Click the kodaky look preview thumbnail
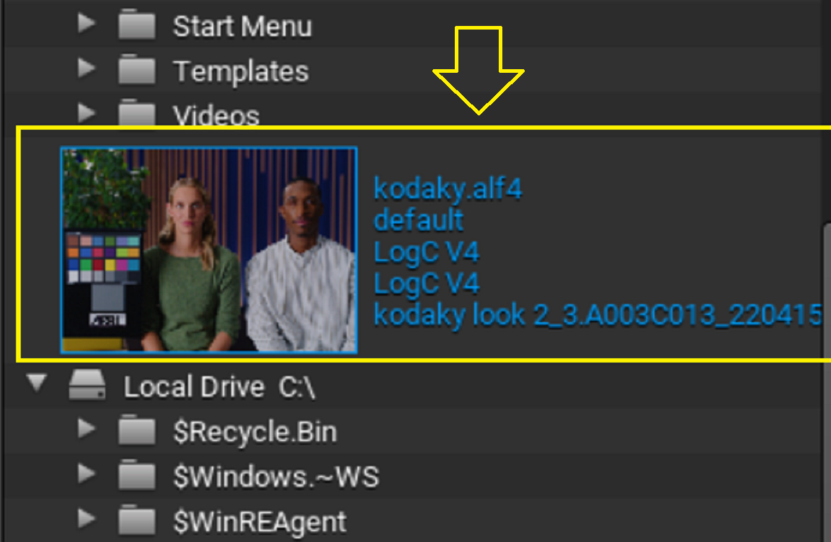 coord(209,250)
